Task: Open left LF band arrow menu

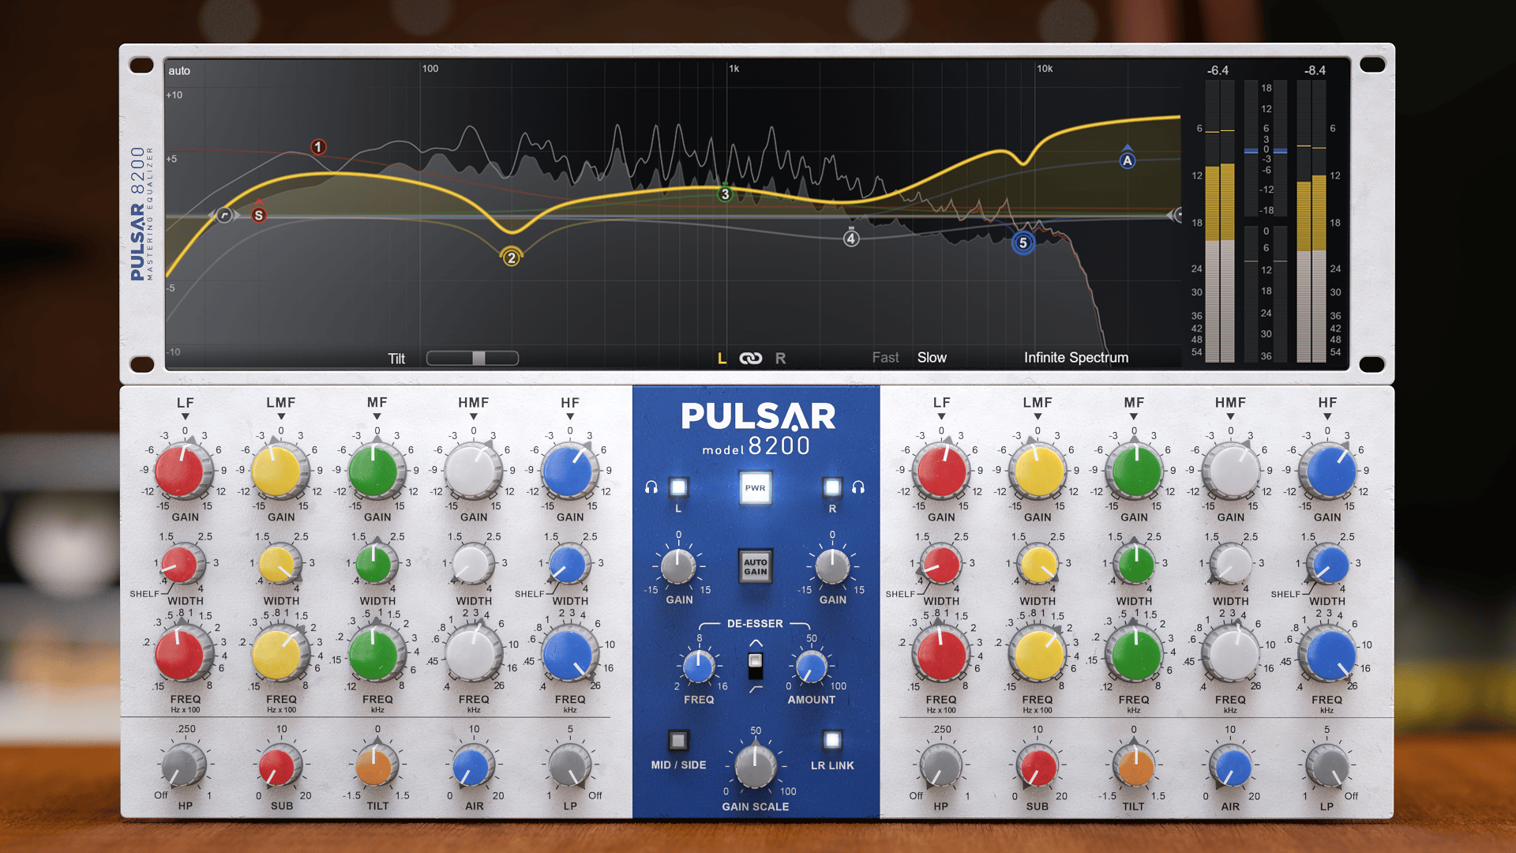Action: point(185,416)
